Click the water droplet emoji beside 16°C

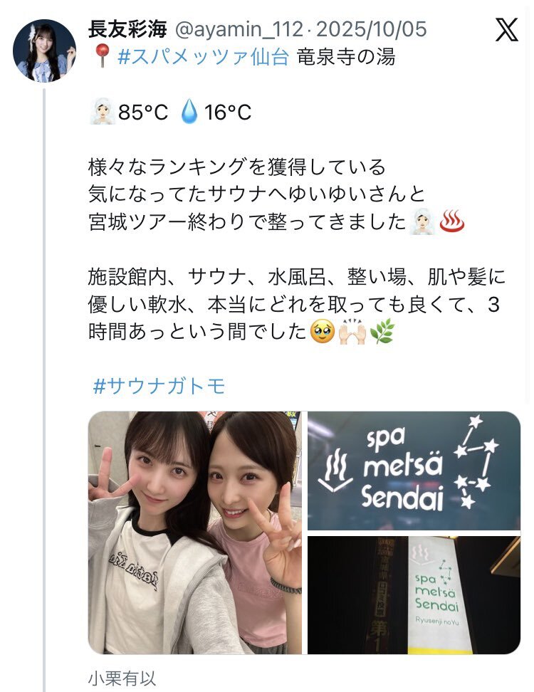point(189,112)
